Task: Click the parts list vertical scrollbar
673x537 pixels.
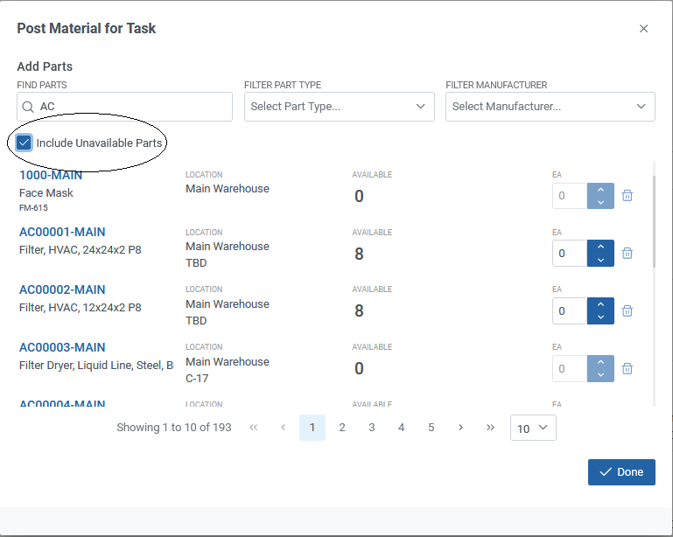Action: pos(654,221)
